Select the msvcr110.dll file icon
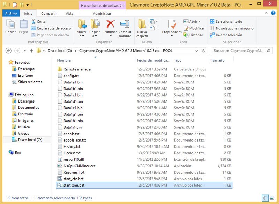279x204 pixels. (60, 159)
